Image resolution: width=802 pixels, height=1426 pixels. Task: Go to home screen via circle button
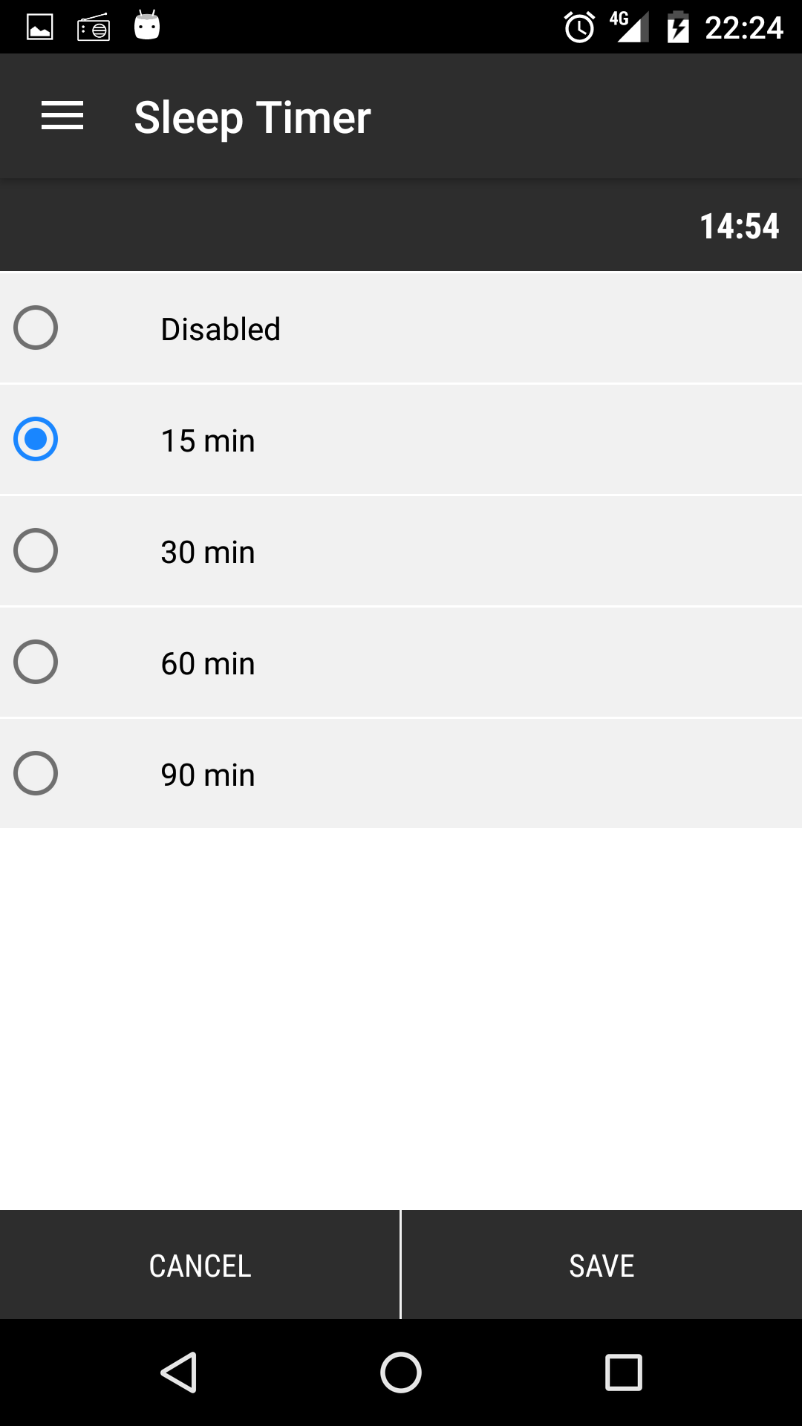(401, 1372)
